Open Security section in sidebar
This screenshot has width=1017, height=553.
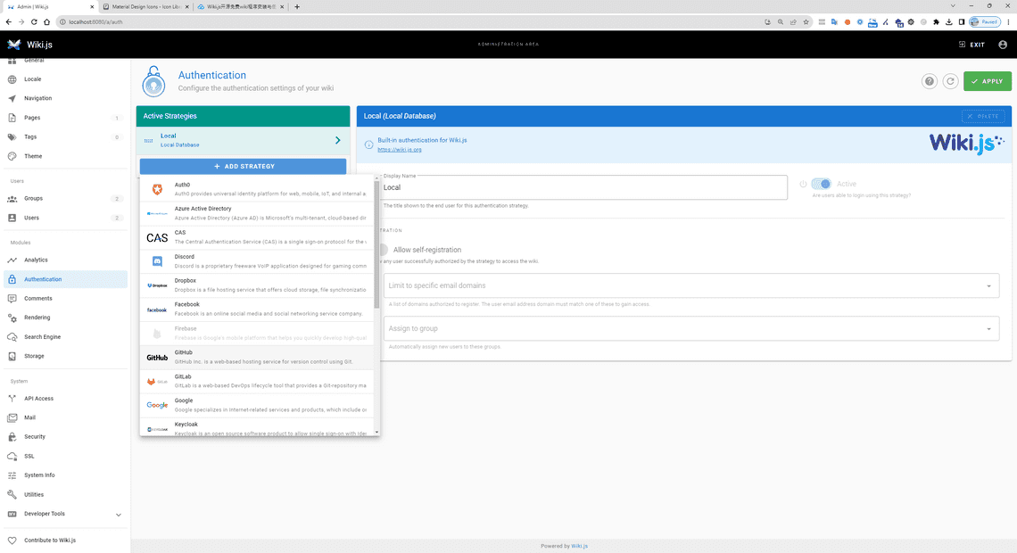(x=35, y=437)
